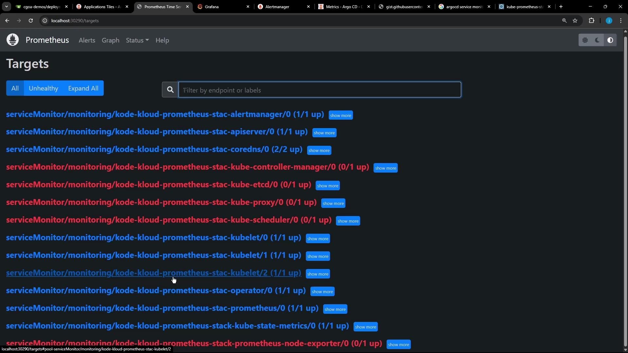Close the Metrics - Argo CD tab
Screen dimensions: 628x353
[x=369, y=7]
